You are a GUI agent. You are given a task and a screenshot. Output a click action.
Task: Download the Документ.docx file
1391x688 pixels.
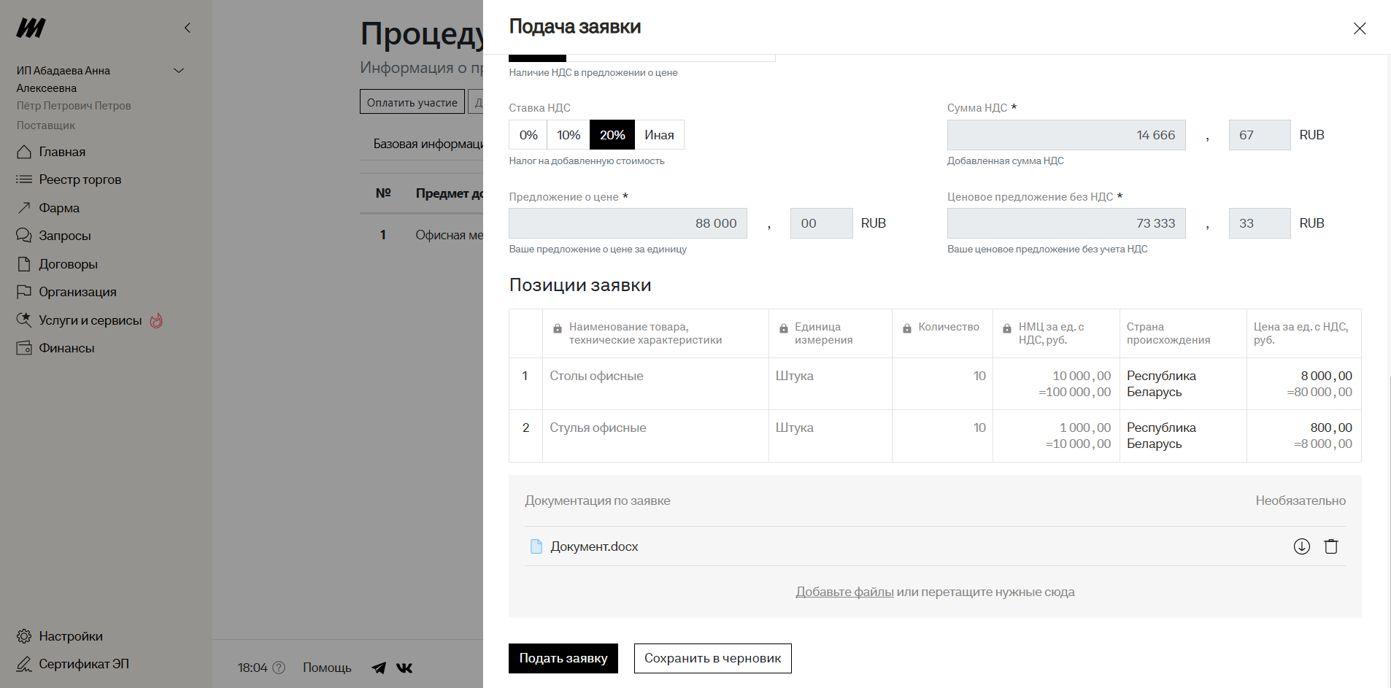tap(1301, 546)
